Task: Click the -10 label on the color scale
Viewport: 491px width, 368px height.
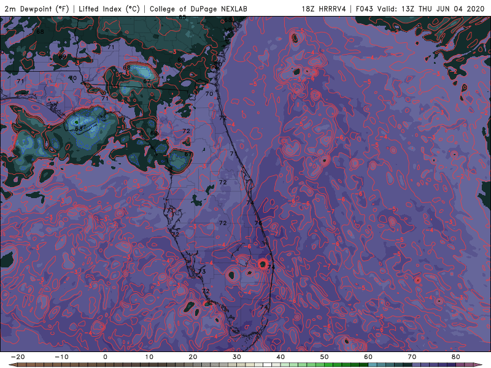Action: (x=61, y=357)
